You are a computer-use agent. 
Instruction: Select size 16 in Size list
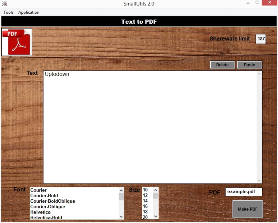click(x=147, y=206)
